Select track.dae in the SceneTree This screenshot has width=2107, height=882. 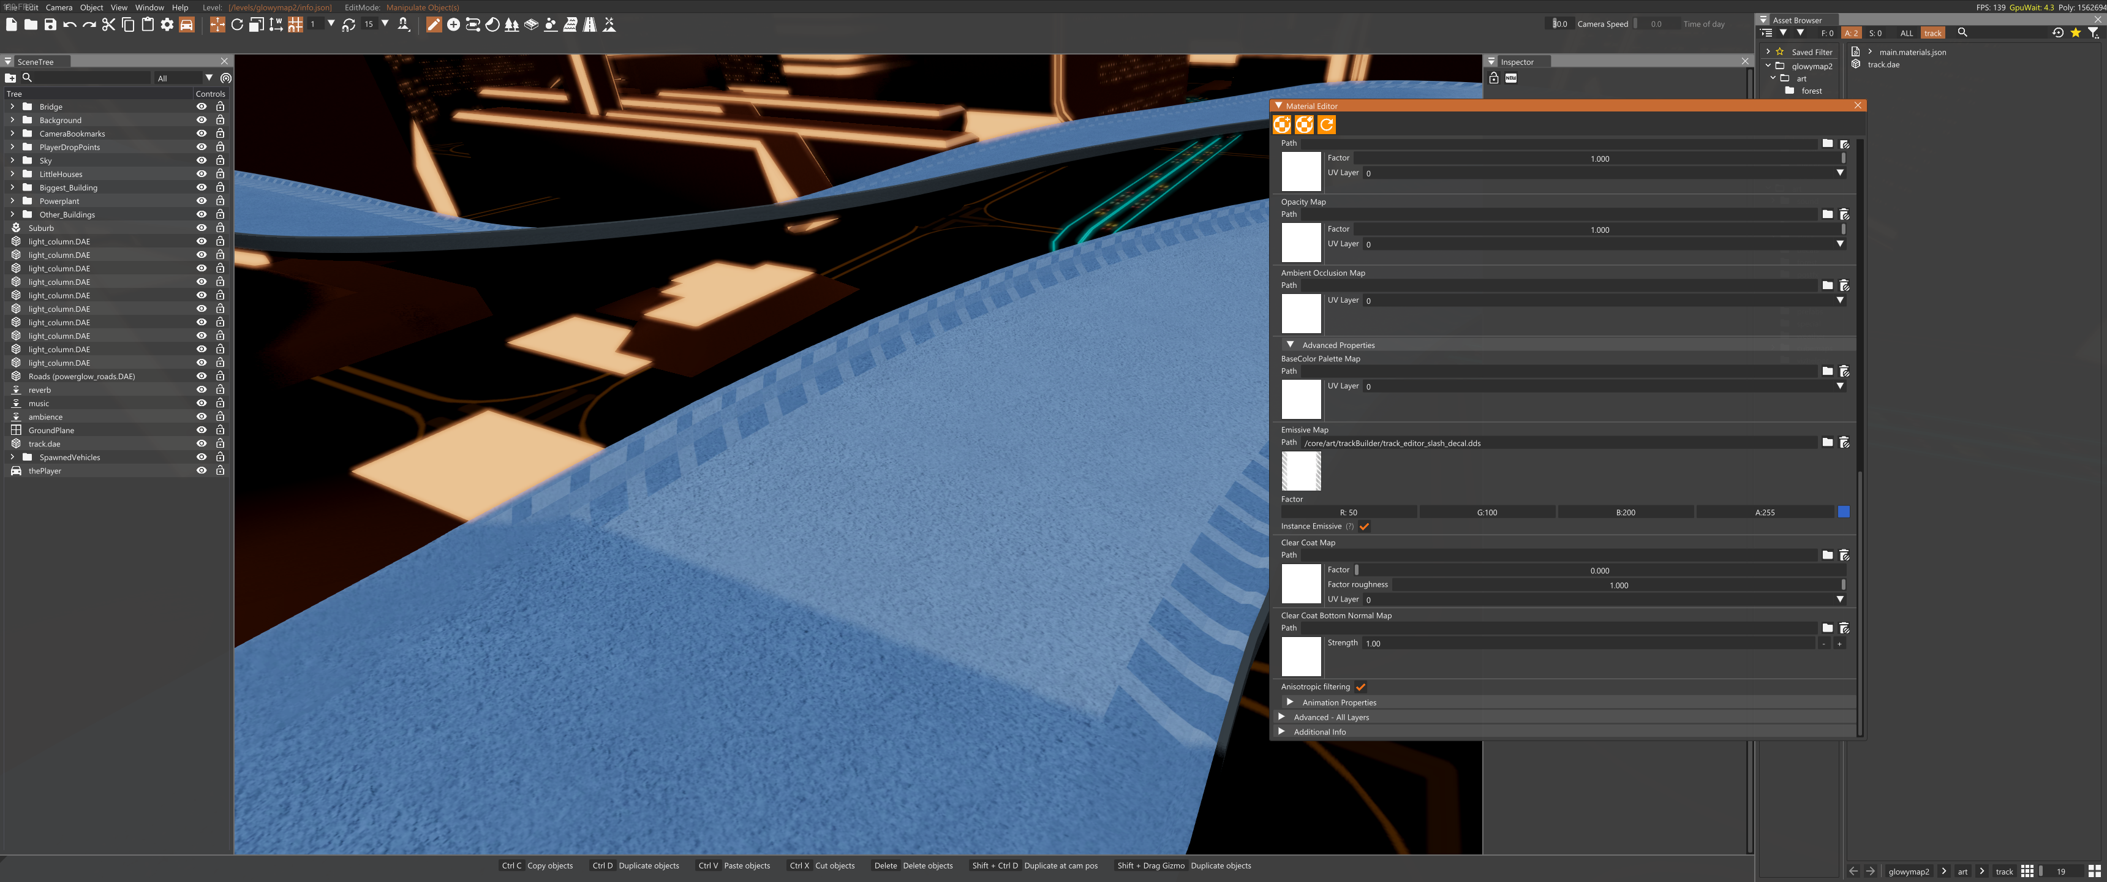(x=44, y=443)
